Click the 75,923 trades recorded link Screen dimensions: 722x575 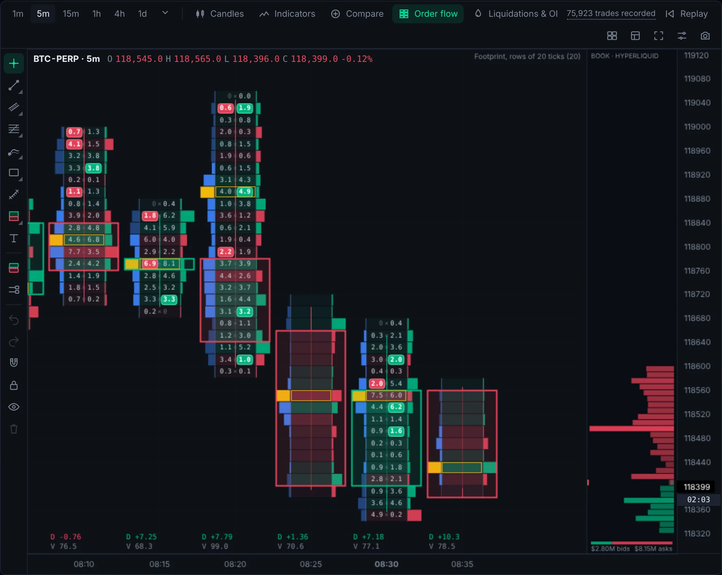[x=611, y=14]
